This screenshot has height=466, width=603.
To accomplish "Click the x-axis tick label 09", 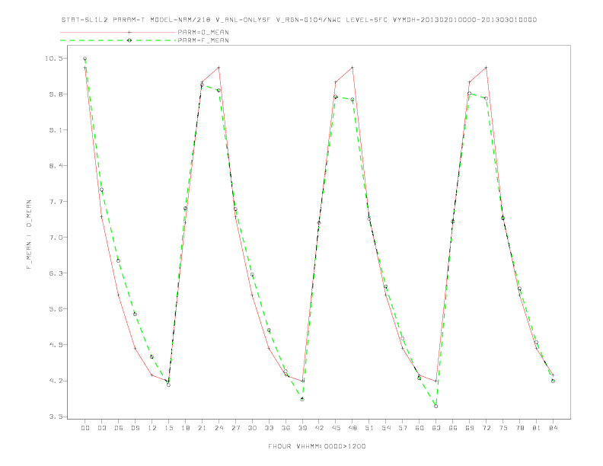I will point(135,428).
